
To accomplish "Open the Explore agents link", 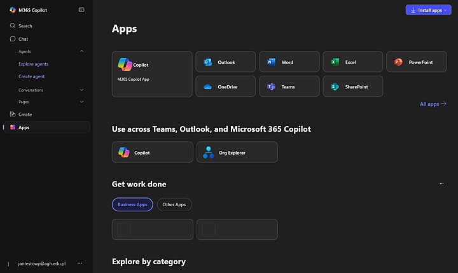I will pos(33,64).
